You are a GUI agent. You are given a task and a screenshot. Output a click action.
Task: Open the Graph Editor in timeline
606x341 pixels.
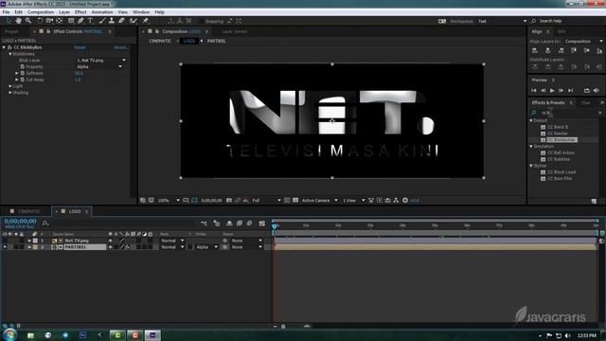[262, 224]
